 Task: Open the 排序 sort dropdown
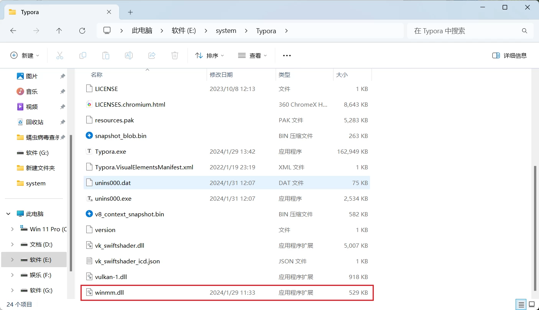[x=209, y=55]
